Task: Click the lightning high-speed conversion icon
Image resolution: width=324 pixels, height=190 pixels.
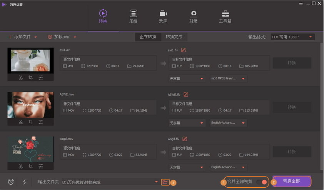Action: pos(24,182)
